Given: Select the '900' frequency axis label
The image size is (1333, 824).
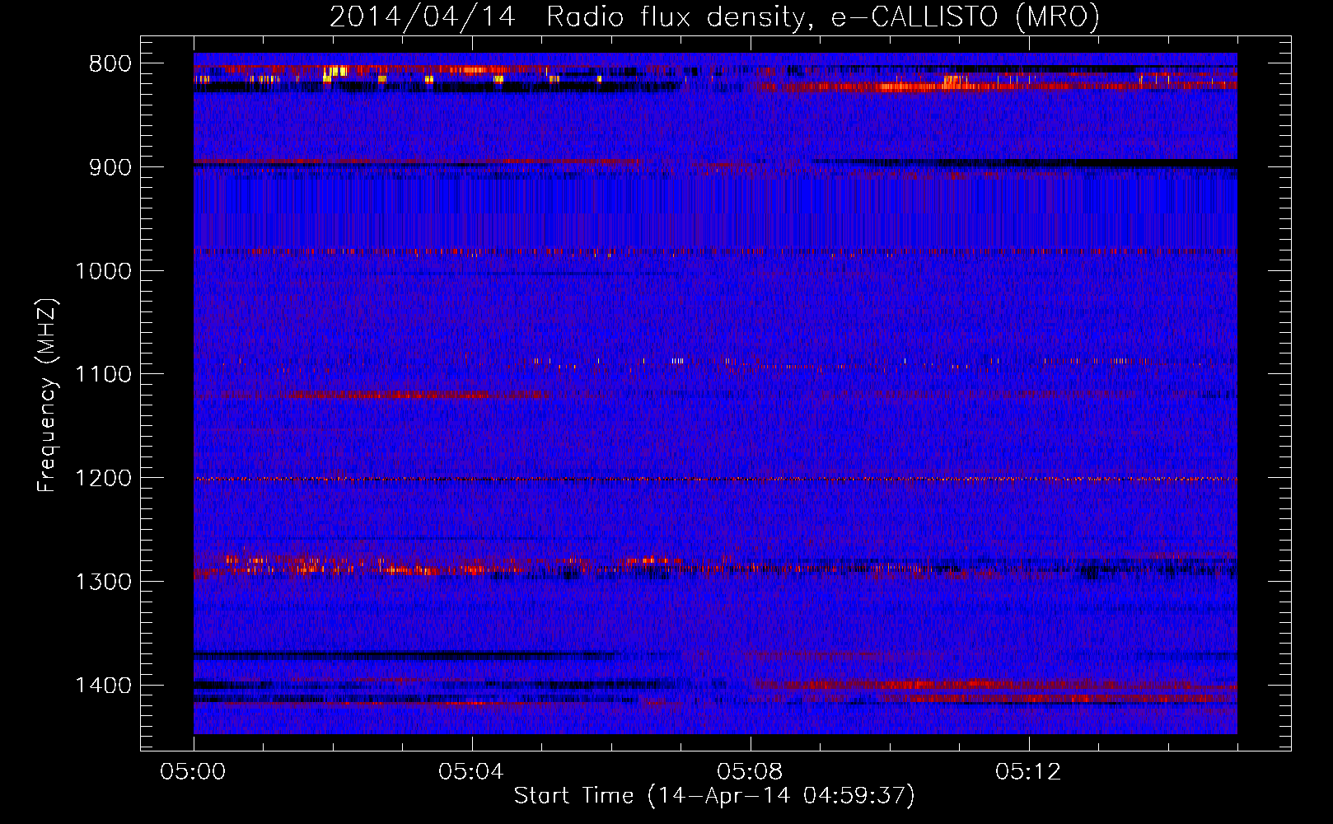Looking at the screenshot, I should pyautogui.click(x=110, y=167).
